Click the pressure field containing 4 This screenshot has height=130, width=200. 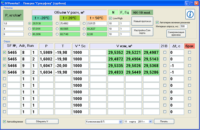pos(13,29)
